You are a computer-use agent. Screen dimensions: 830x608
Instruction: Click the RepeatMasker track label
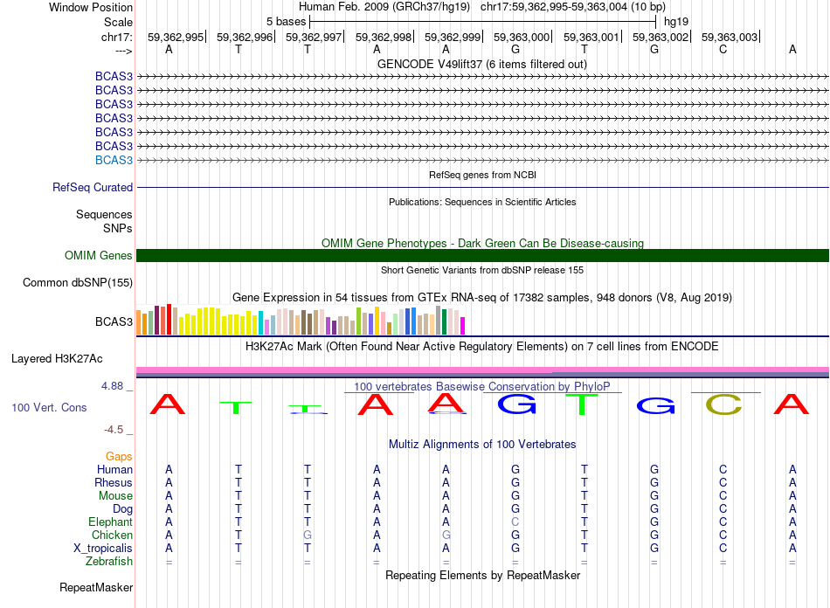tap(96, 587)
